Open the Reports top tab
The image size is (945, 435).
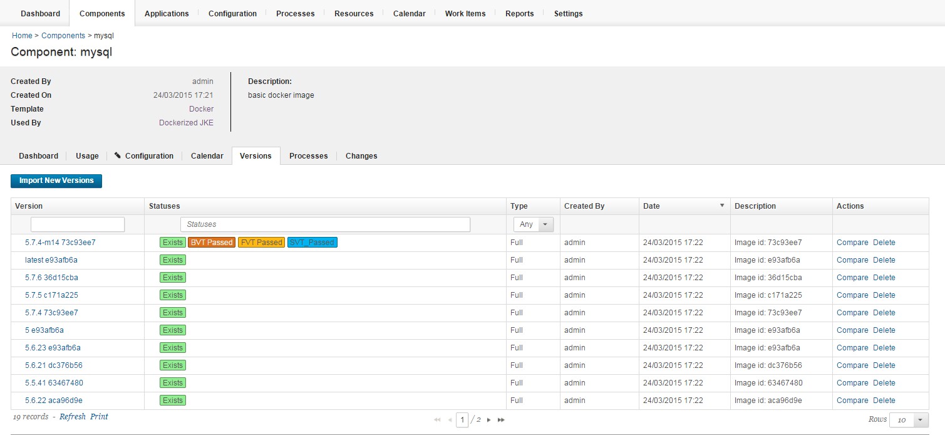[520, 13]
